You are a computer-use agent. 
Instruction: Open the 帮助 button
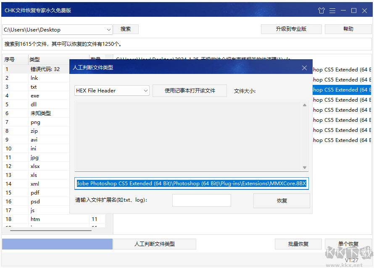[348, 29]
